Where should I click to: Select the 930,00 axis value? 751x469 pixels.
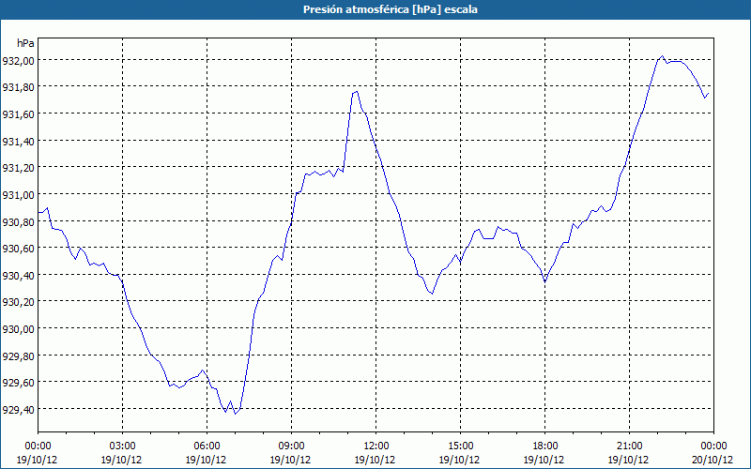tap(18, 329)
